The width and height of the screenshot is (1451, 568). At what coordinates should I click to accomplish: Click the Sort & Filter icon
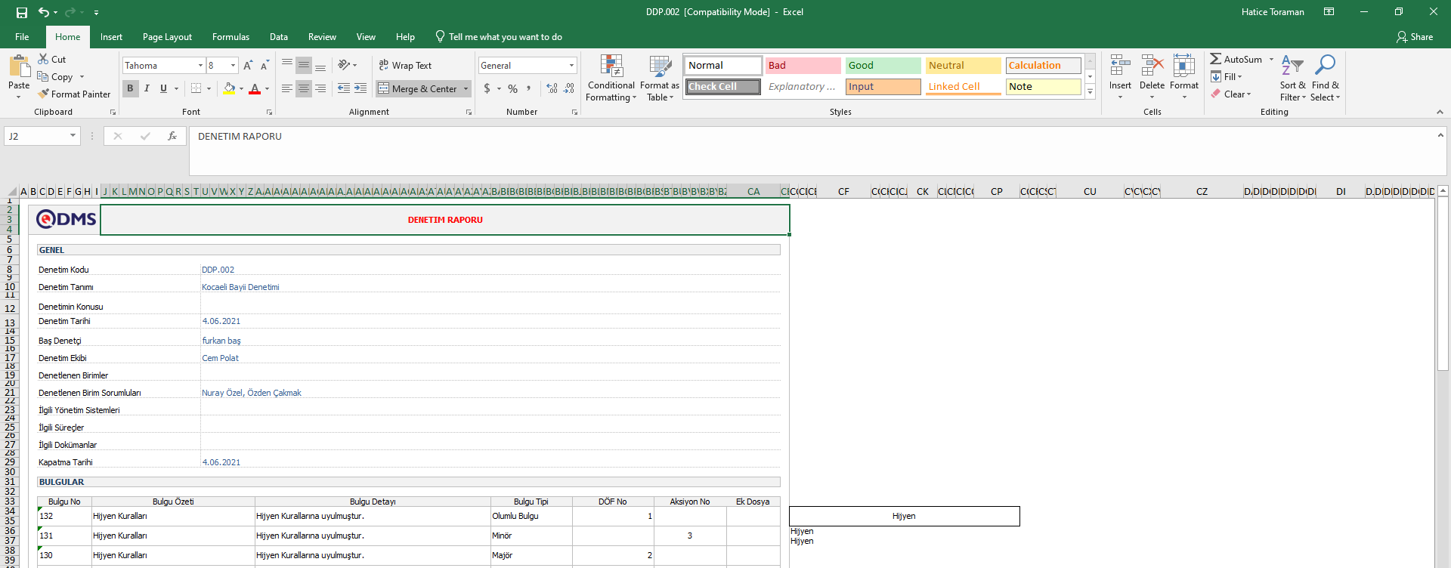(x=1292, y=66)
